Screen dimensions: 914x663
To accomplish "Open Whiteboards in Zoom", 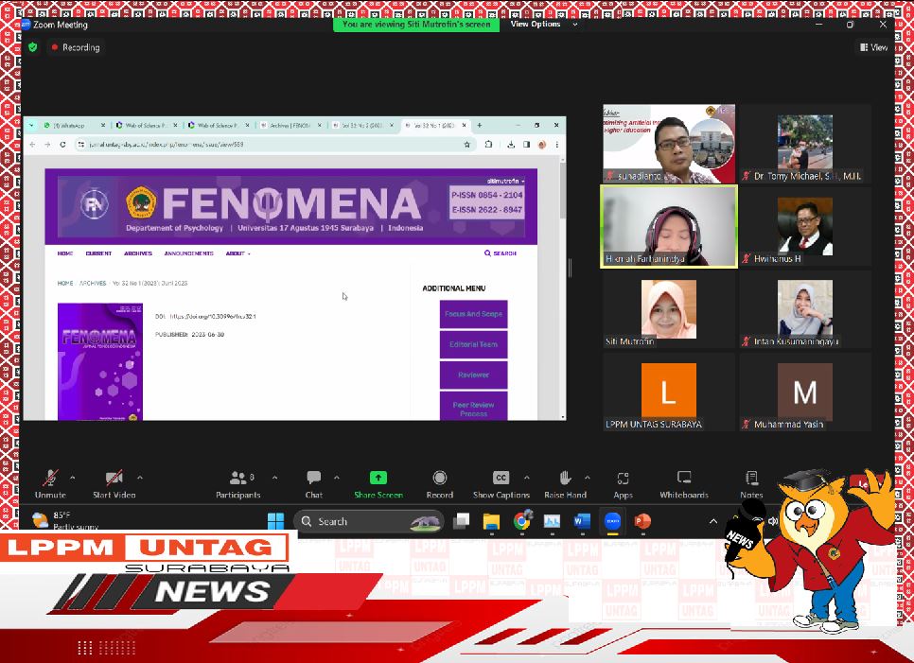I will click(x=684, y=484).
